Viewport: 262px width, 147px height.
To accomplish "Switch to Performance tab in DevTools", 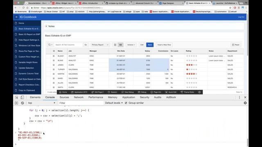I will (x=95, y=97).
